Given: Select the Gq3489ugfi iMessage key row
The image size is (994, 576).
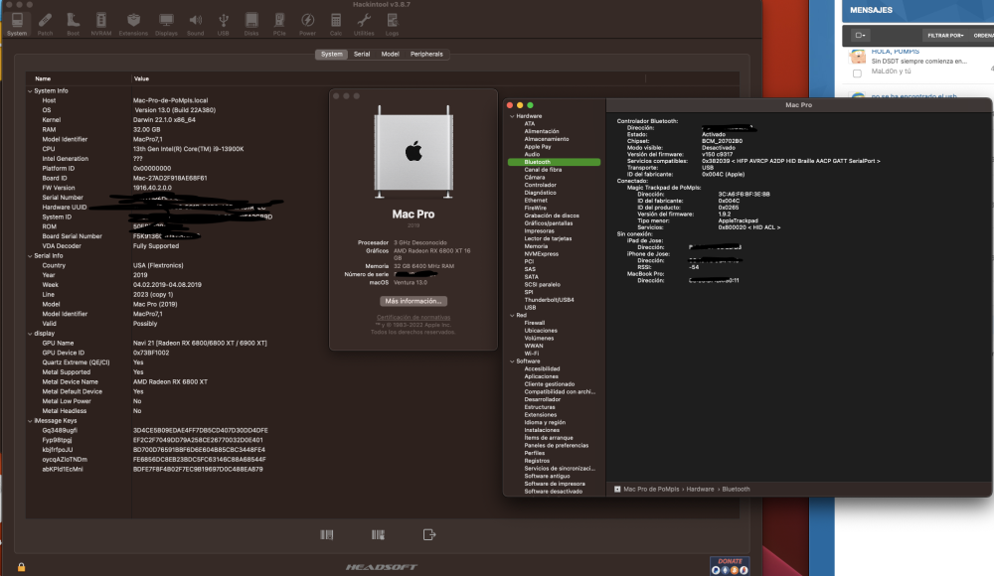Looking at the screenshot, I should pyautogui.click(x=383, y=431).
